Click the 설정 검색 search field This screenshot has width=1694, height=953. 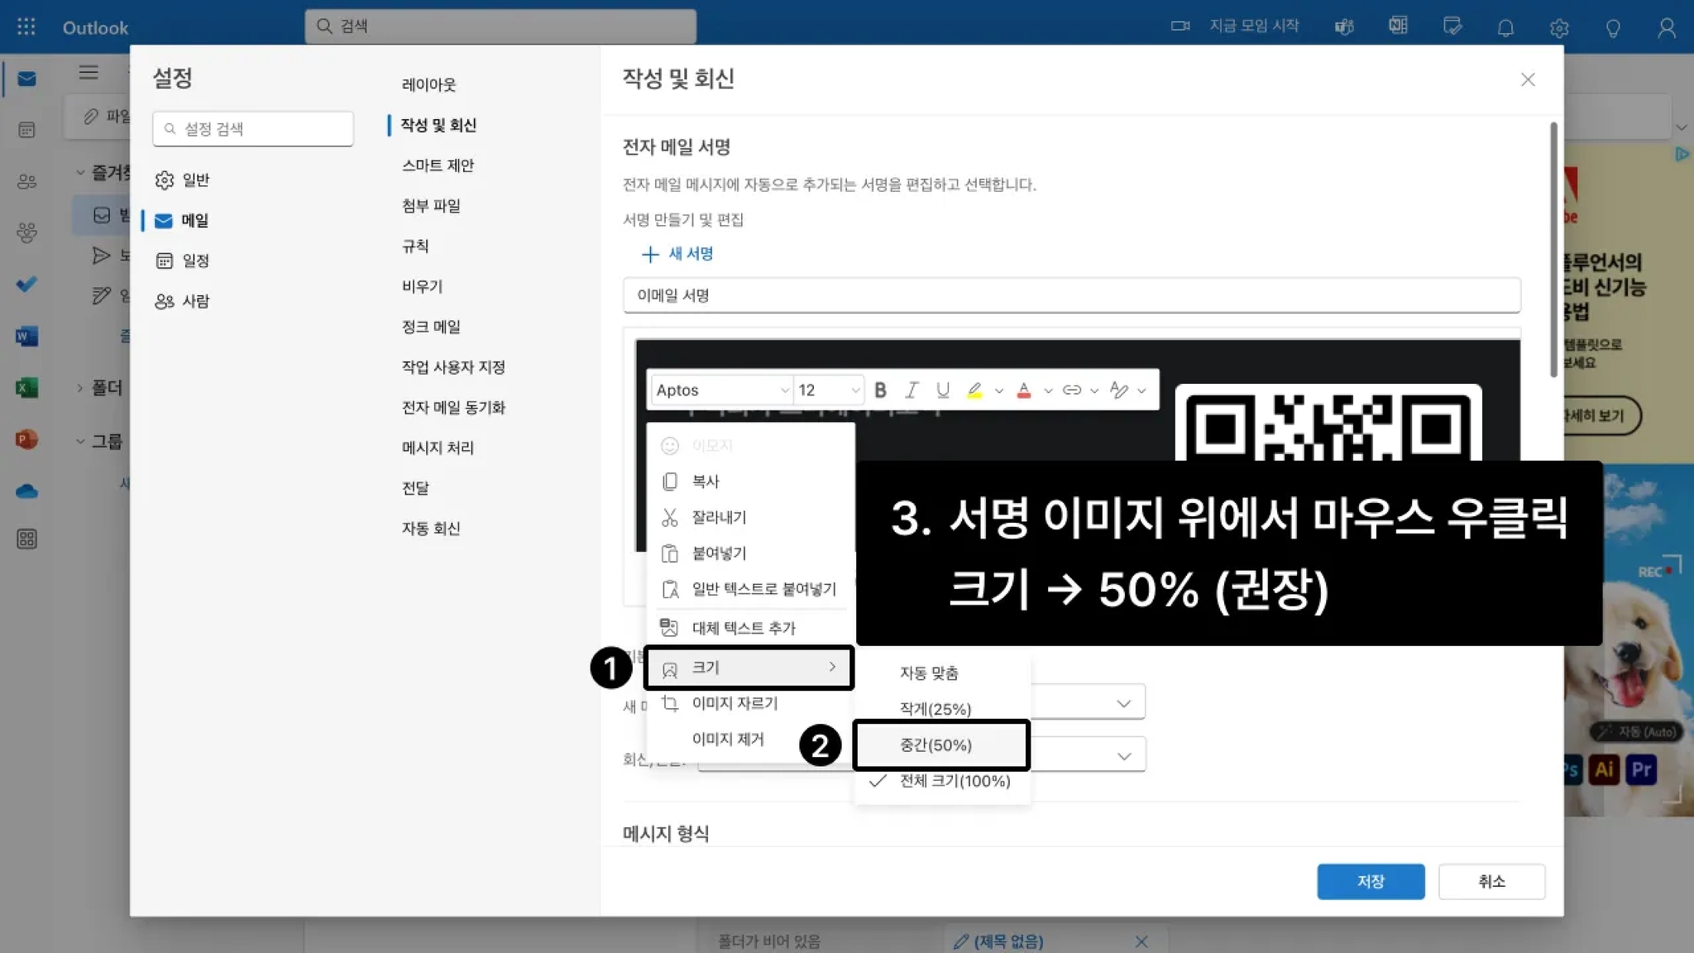pyautogui.click(x=253, y=128)
